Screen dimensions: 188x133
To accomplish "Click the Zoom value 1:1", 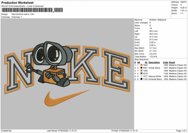I will (182, 13).
